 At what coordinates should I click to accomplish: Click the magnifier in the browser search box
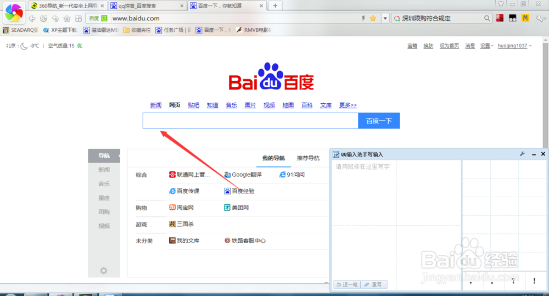(x=487, y=18)
